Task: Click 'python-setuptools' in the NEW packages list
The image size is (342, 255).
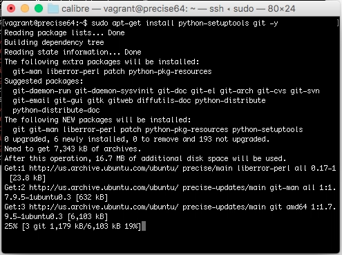Action: tap(267, 129)
